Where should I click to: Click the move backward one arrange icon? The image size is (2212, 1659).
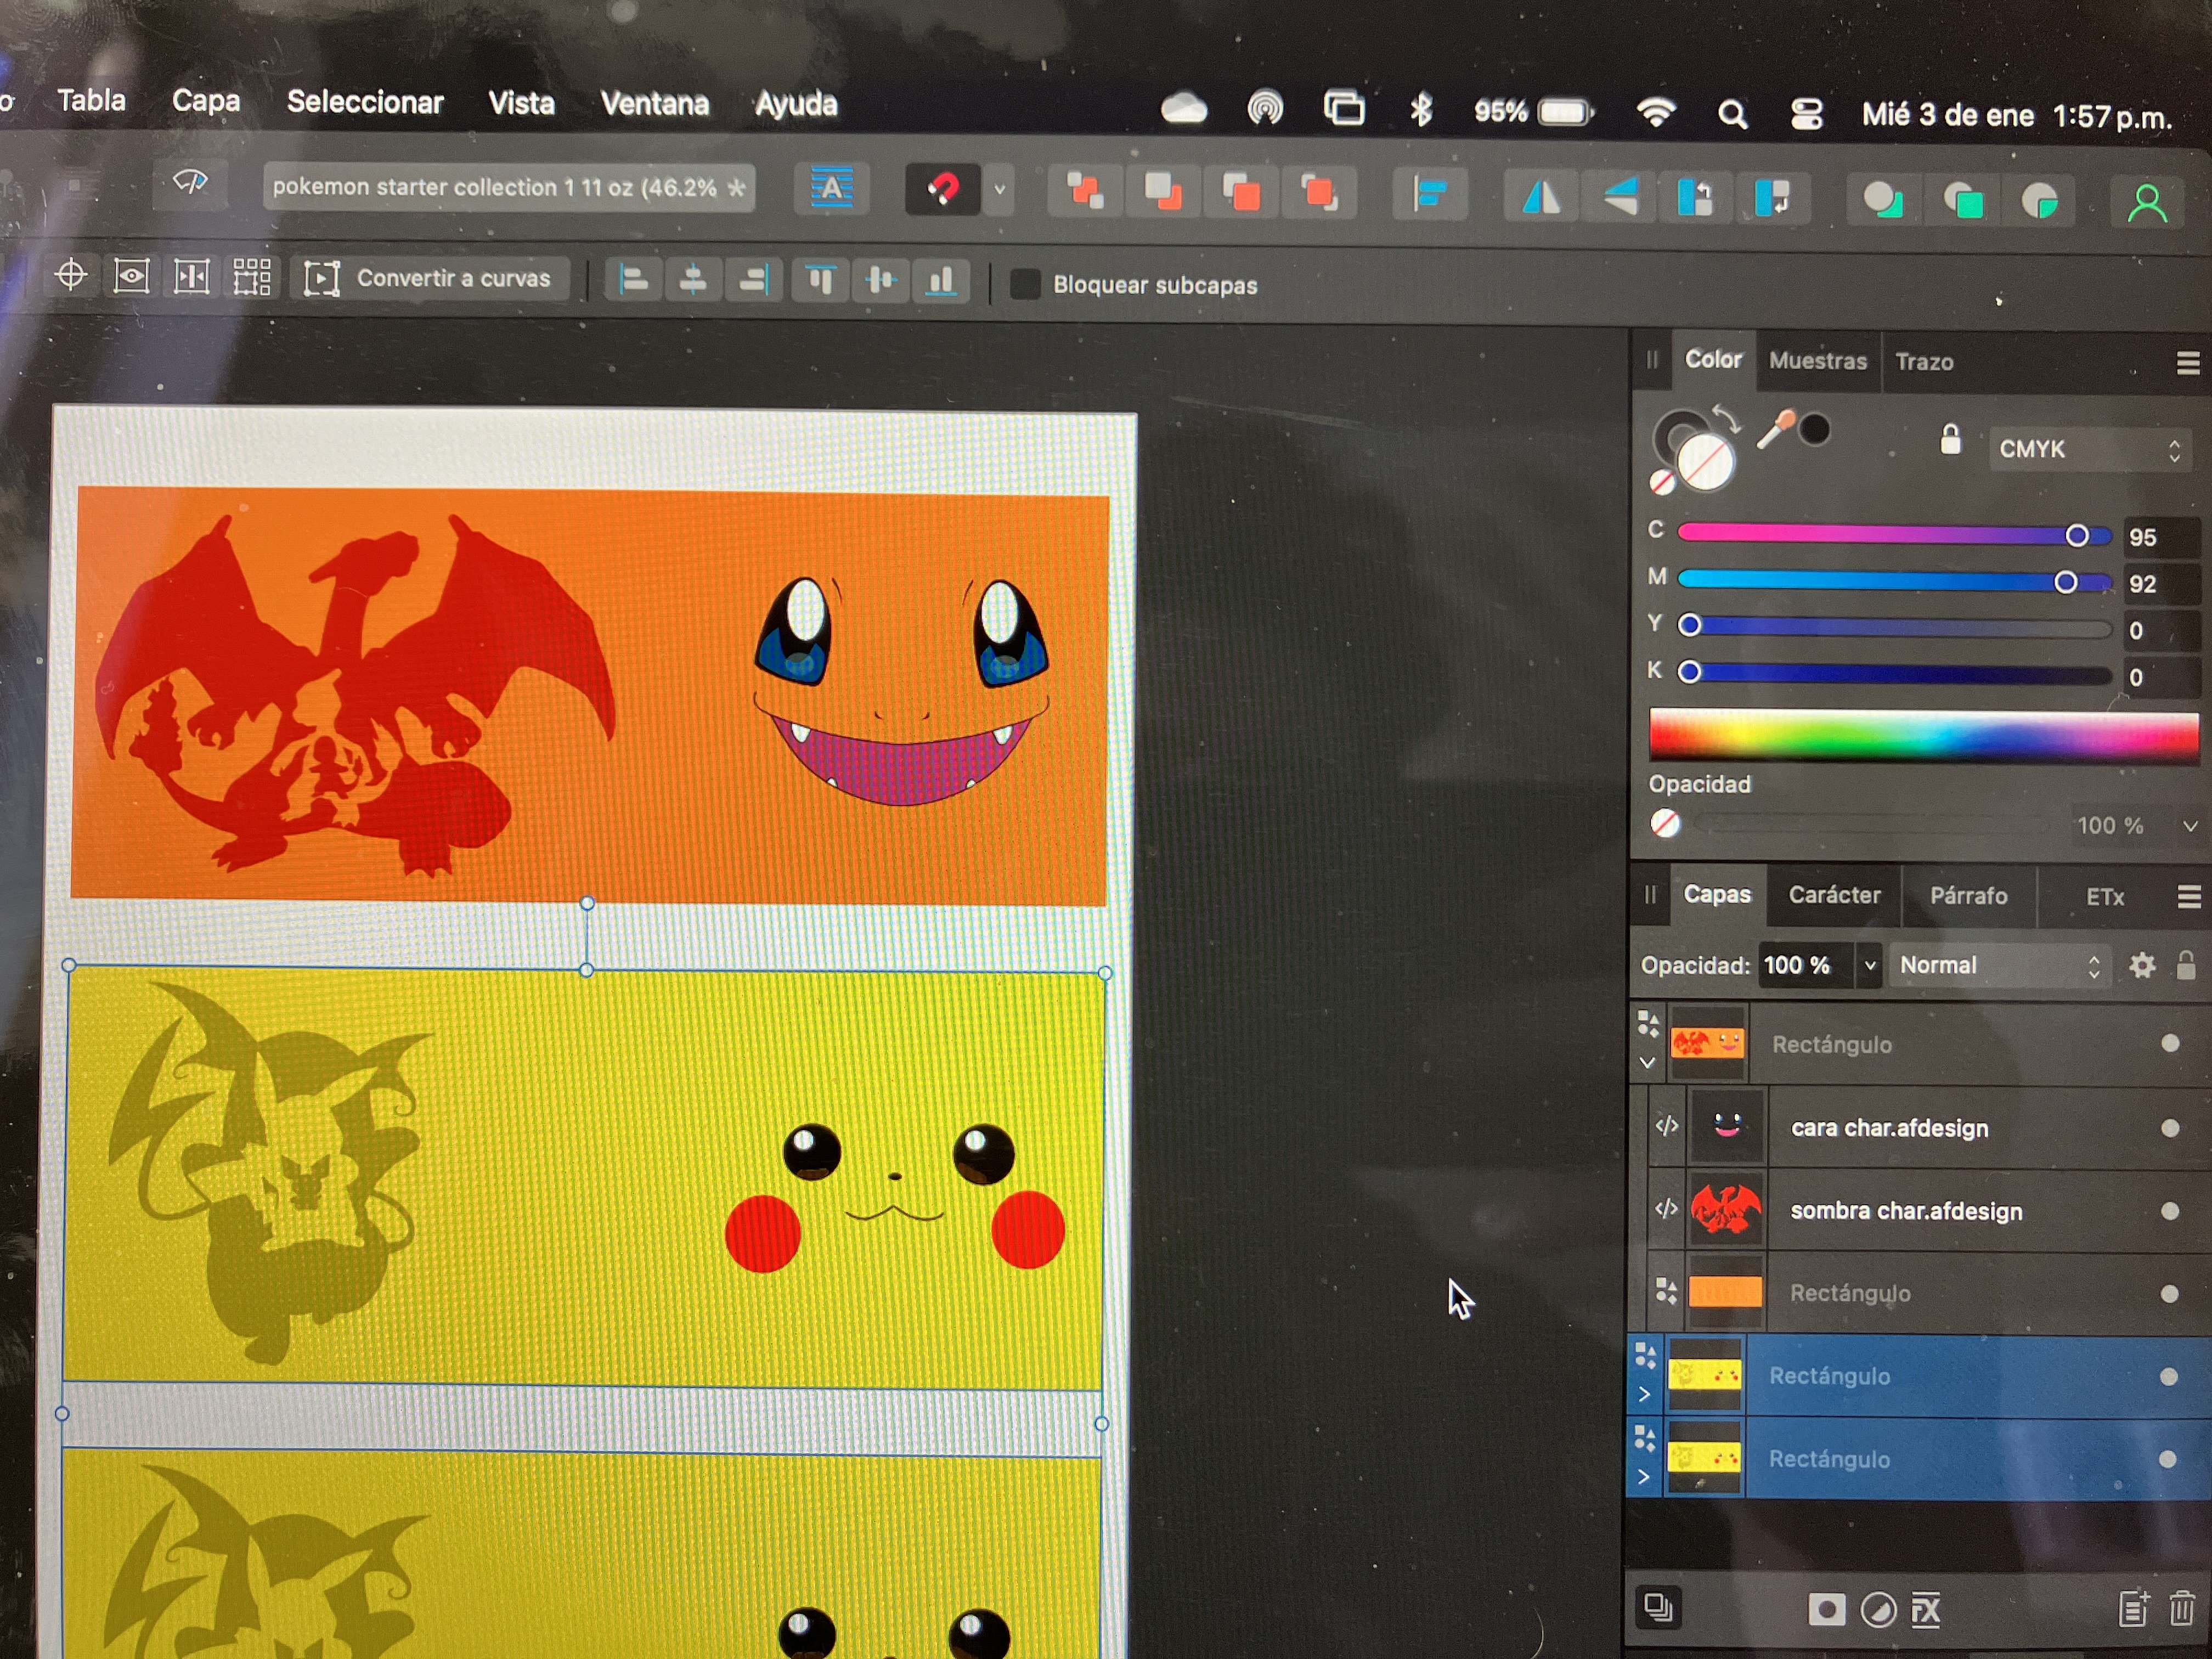point(1163,191)
